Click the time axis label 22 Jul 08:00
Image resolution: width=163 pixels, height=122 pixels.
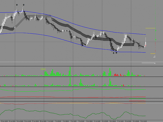pos(136,121)
